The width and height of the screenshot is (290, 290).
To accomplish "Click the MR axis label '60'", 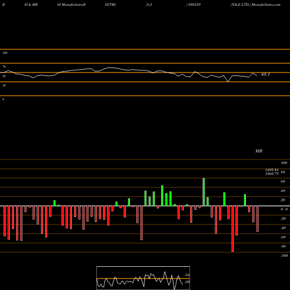I will pyautogui.click(x=283, y=182).
